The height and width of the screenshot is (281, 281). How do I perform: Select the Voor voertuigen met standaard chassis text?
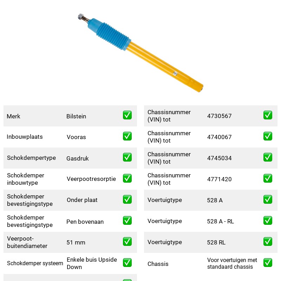pyautogui.click(x=232, y=263)
